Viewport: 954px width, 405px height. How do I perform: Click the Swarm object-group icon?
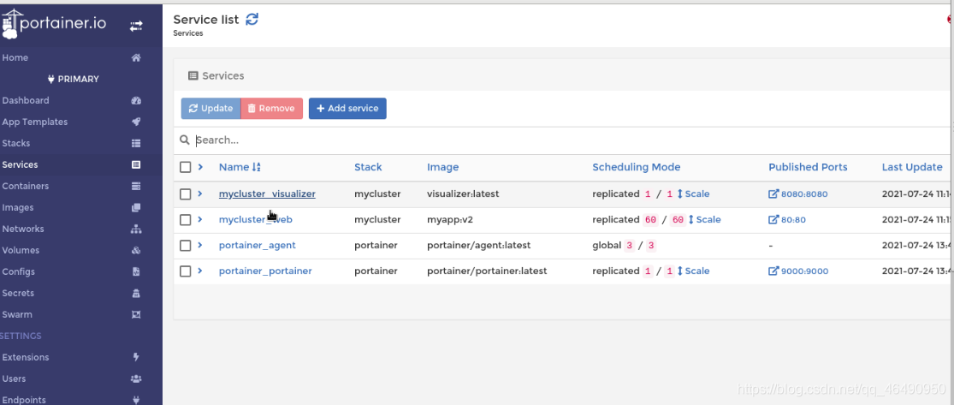tap(136, 314)
